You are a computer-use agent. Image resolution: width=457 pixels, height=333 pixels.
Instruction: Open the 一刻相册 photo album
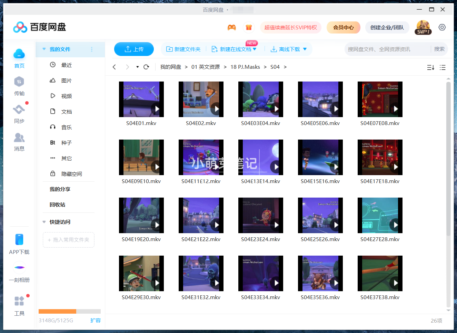[x=19, y=273]
